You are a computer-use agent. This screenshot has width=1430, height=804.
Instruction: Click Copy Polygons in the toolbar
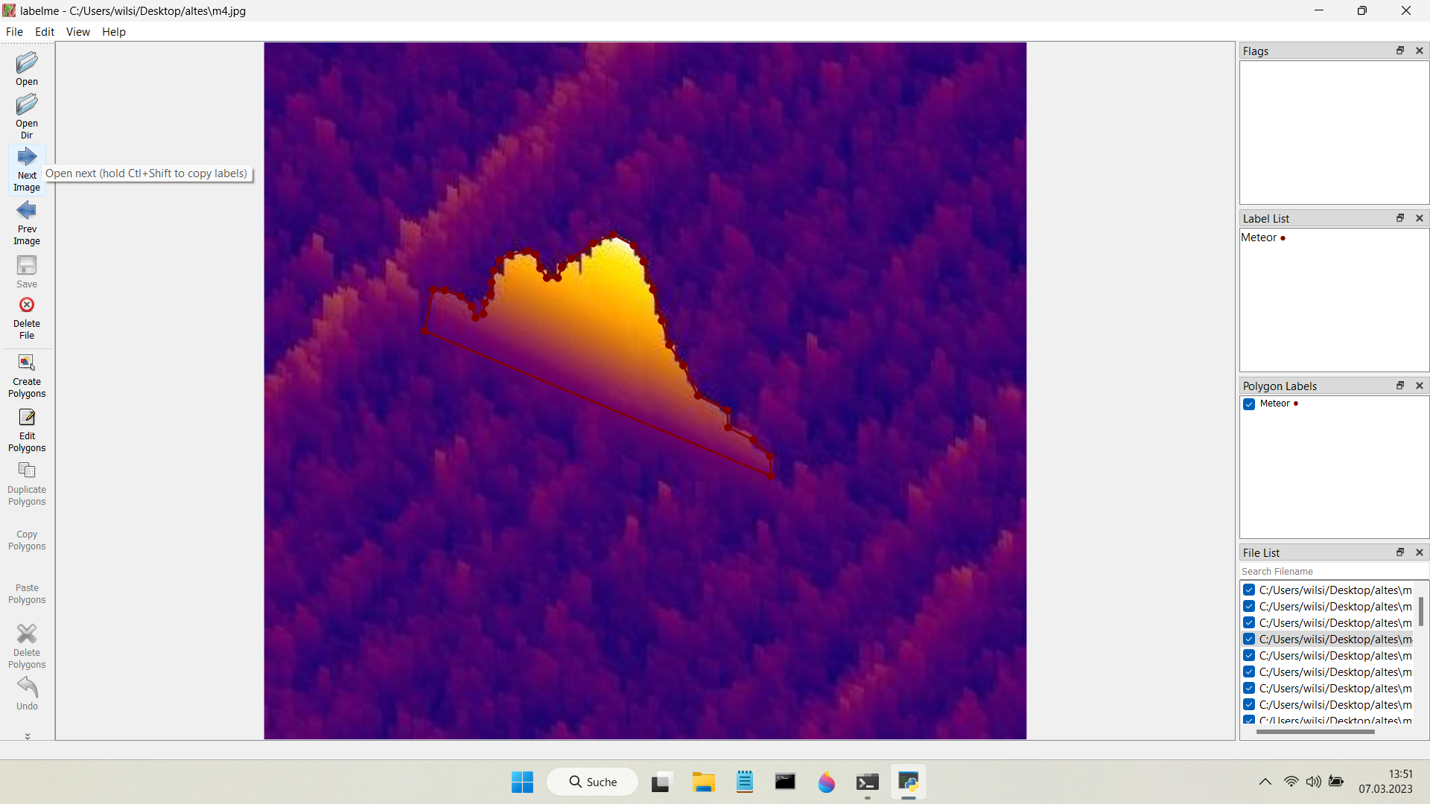point(27,540)
